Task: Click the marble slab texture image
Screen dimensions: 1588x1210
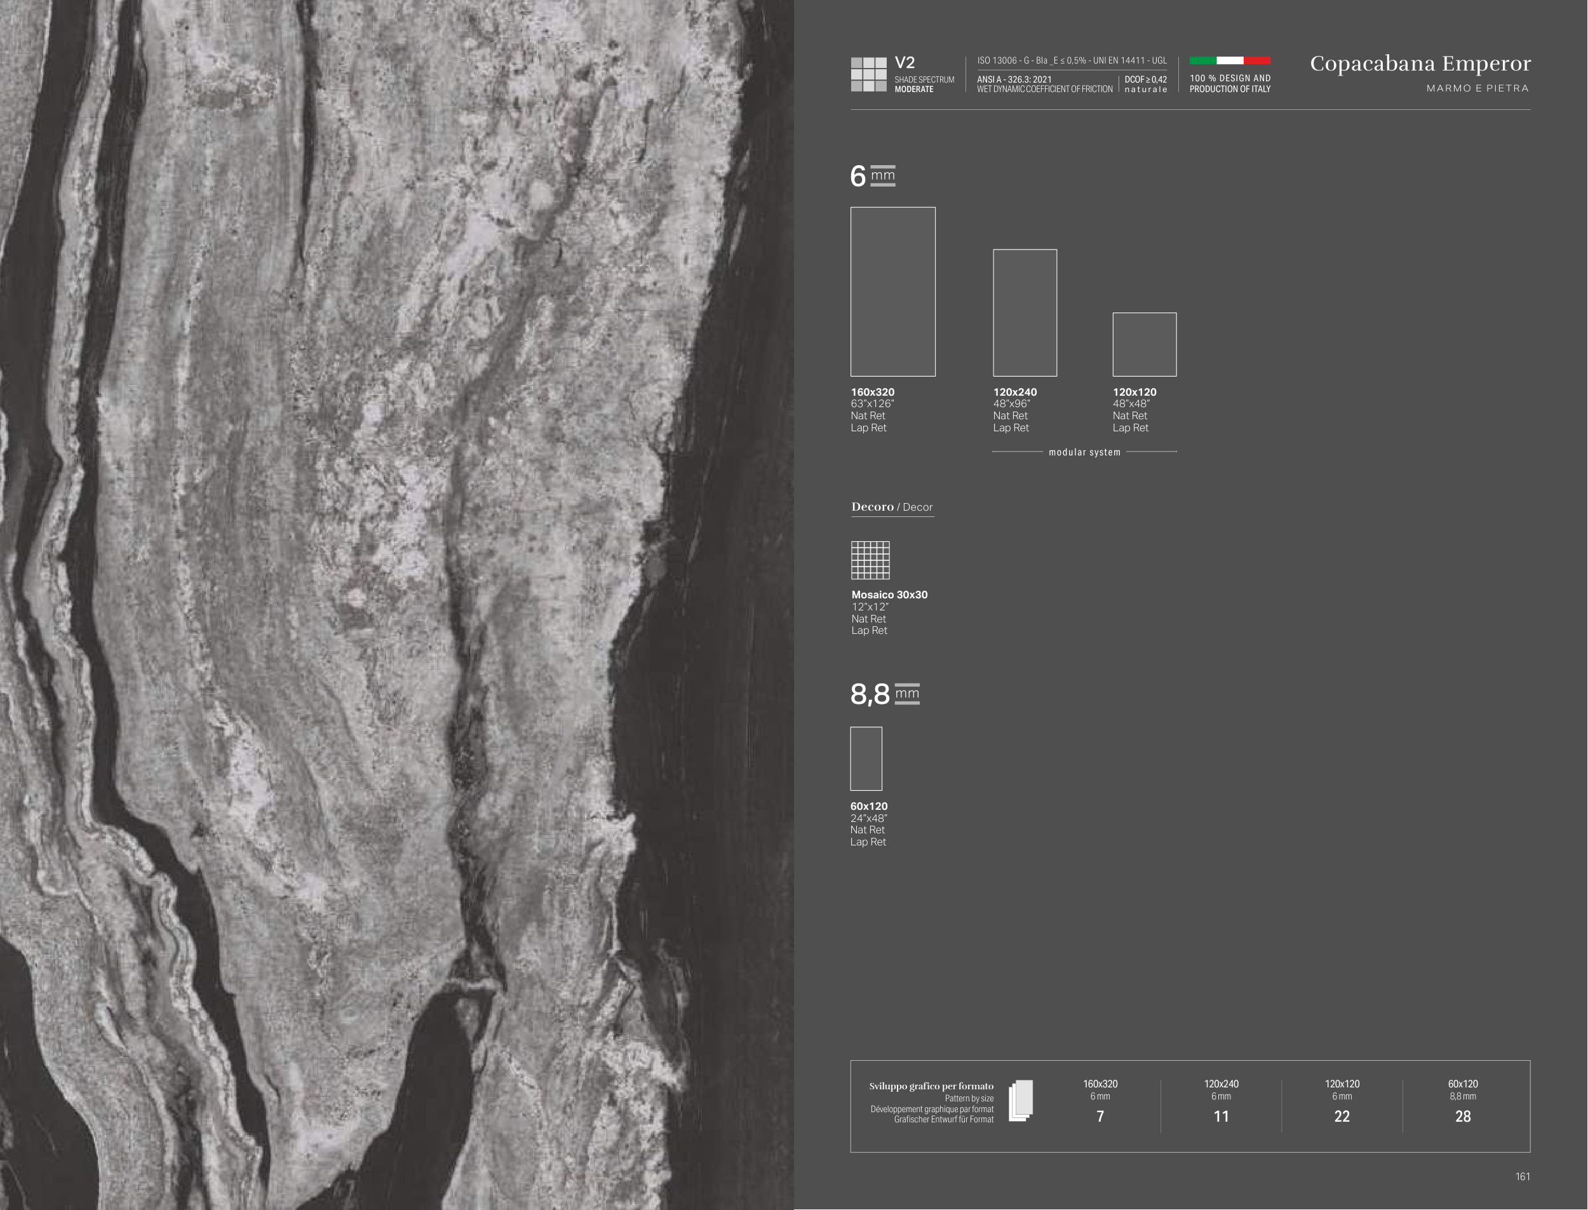Action: [396, 605]
